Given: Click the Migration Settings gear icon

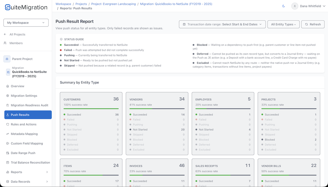Looking at the screenshot, I should (8, 96).
